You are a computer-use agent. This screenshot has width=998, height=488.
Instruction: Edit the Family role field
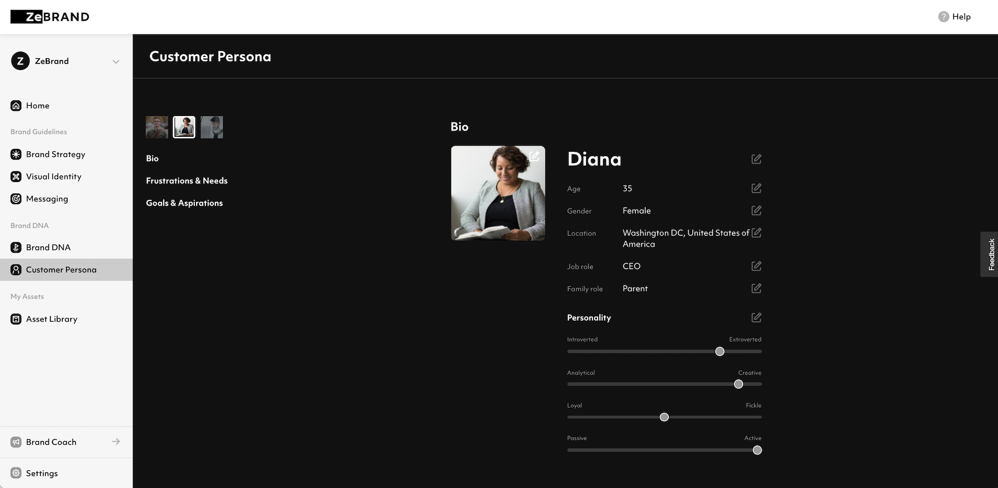coord(756,288)
